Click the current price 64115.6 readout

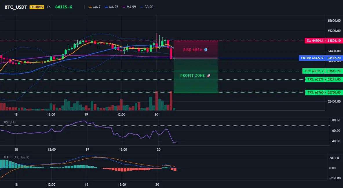64,7
